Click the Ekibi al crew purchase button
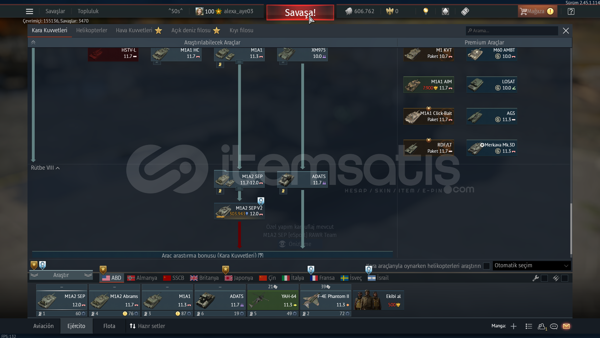Viewport: 600px width, 338px height. pyautogui.click(x=378, y=300)
